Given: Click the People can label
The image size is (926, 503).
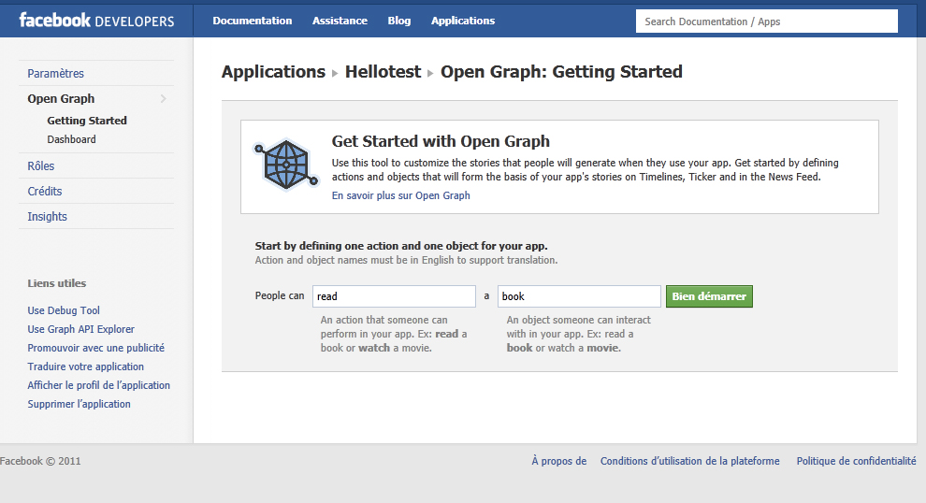Looking at the screenshot, I should click(x=280, y=295).
